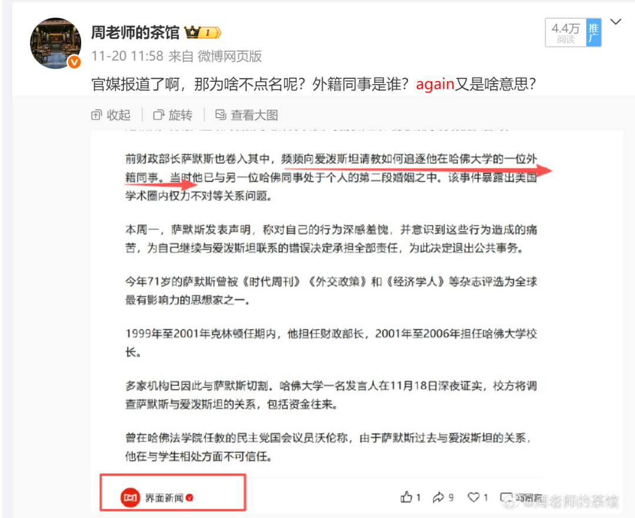Toggle the heart favorite icon
The height and width of the screenshot is (518, 635).
473,497
